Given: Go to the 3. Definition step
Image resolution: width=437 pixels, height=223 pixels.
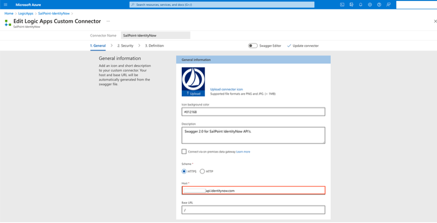Looking at the screenshot, I should click(x=154, y=46).
